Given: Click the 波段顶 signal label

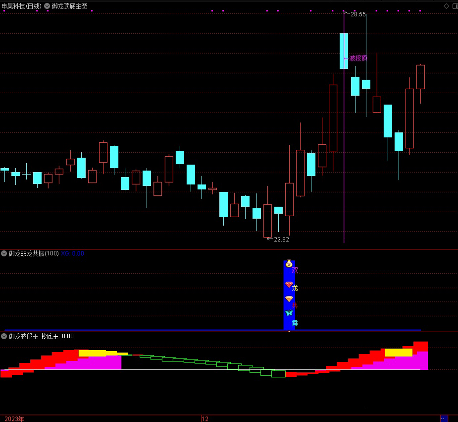Looking at the screenshot, I should 358,58.
